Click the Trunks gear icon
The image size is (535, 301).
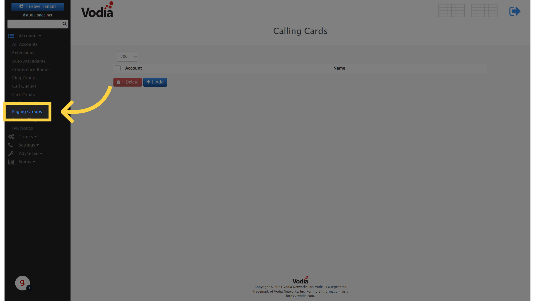tap(11, 136)
